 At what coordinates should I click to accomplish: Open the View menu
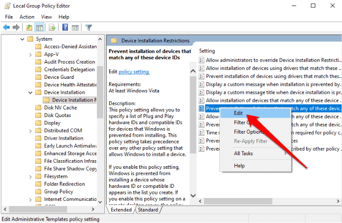[46, 17]
